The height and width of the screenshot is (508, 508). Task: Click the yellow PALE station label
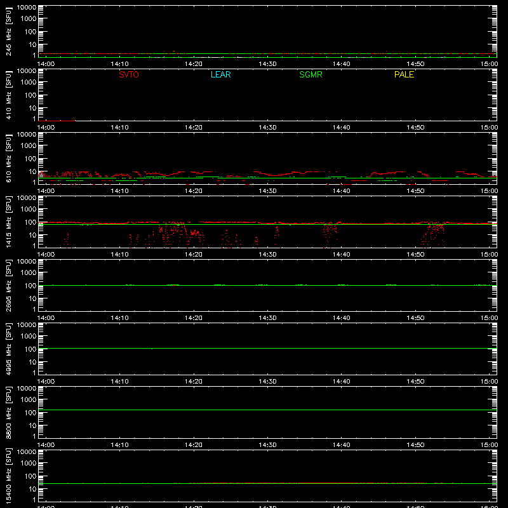click(x=404, y=74)
